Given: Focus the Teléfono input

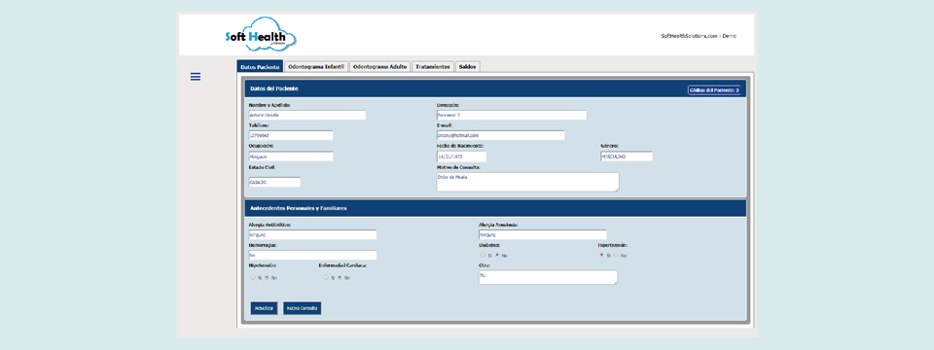Looking at the screenshot, I should point(291,135).
